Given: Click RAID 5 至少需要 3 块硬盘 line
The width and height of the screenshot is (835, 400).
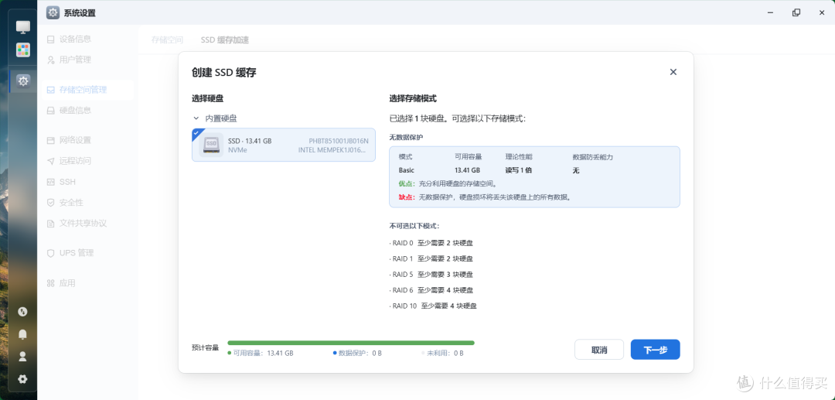Looking at the screenshot, I should point(431,275).
